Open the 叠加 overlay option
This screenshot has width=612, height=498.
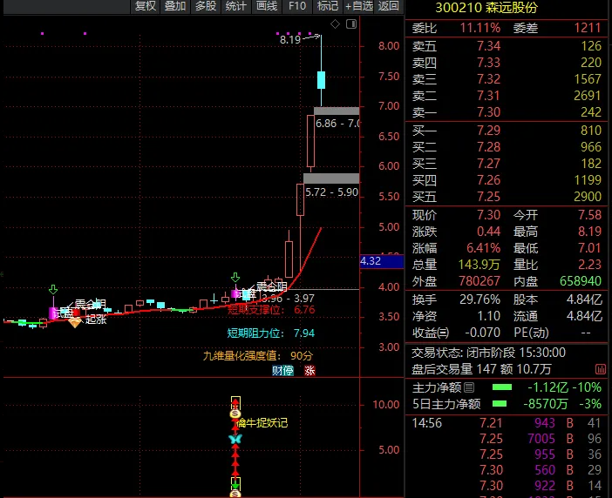click(175, 6)
